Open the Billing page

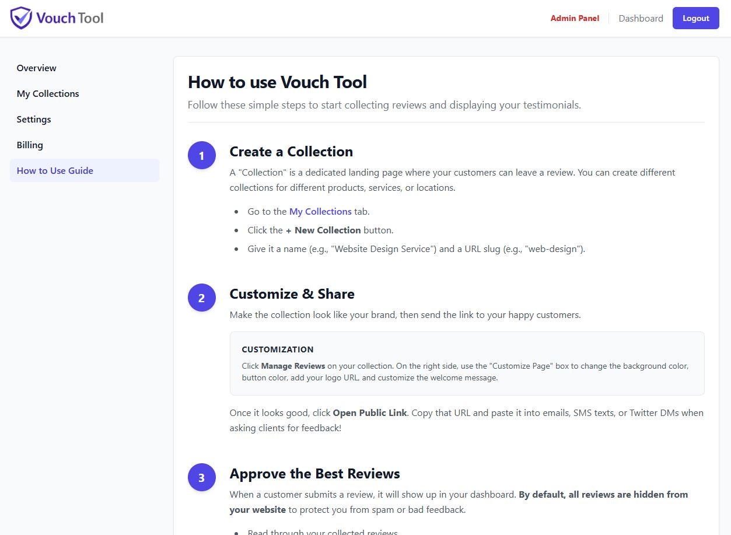click(x=30, y=145)
